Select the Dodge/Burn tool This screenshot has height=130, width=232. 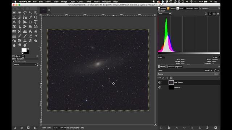coord(25,45)
